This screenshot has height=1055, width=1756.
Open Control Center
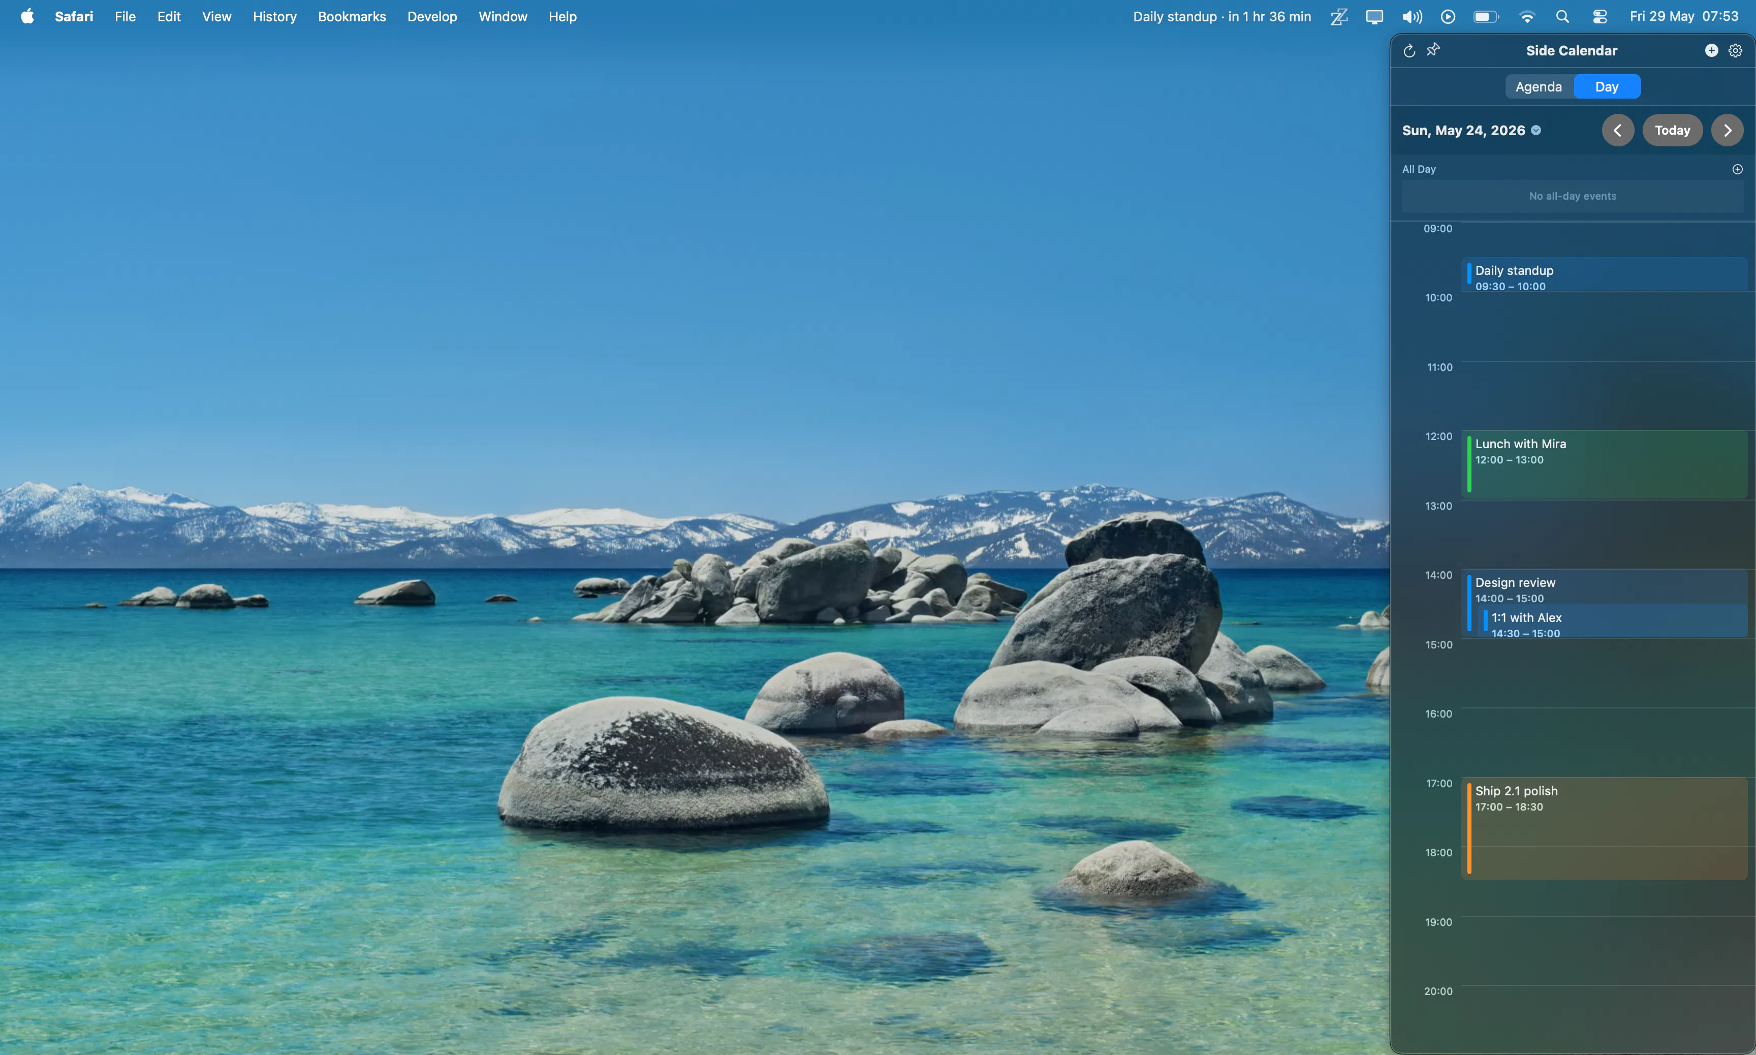[x=1600, y=16]
